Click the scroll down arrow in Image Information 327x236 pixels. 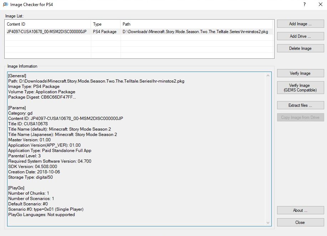tap(268, 223)
